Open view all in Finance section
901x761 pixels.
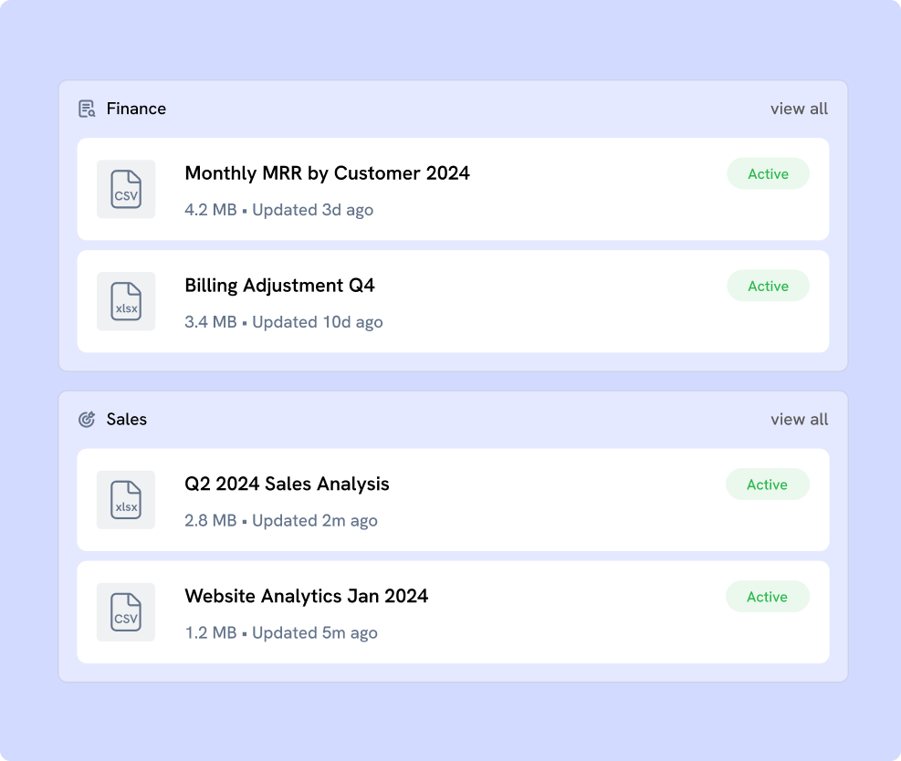799,109
